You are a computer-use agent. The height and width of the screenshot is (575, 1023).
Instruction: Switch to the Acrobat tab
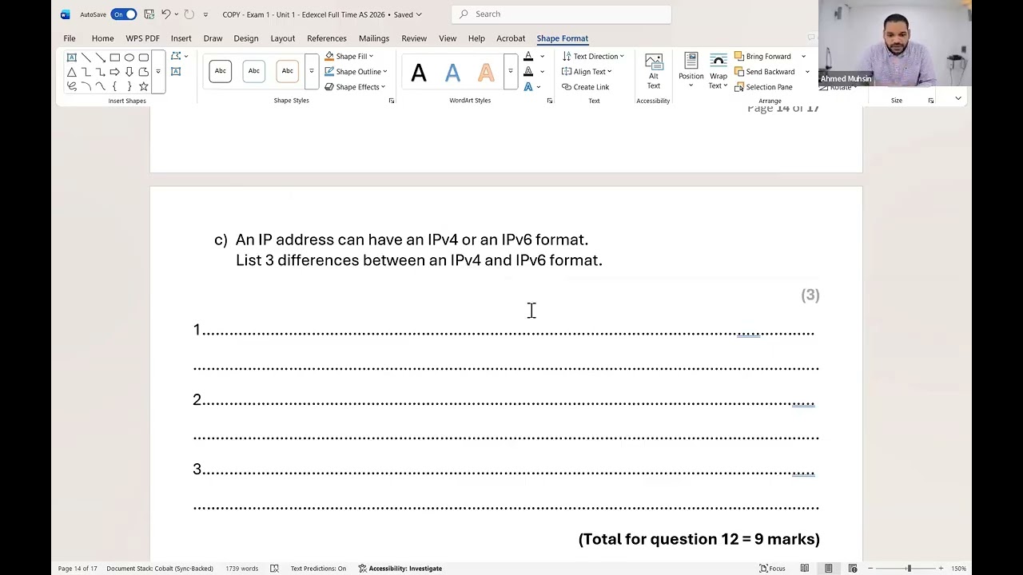(511, 38)
